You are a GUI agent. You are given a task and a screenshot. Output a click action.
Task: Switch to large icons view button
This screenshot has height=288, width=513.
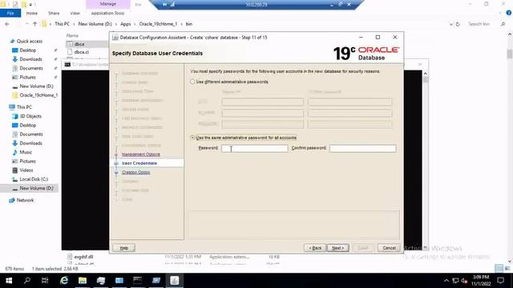click(x=507, y=269)
